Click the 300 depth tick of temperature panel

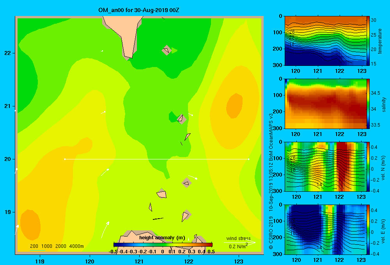click(x=278, y=65)
